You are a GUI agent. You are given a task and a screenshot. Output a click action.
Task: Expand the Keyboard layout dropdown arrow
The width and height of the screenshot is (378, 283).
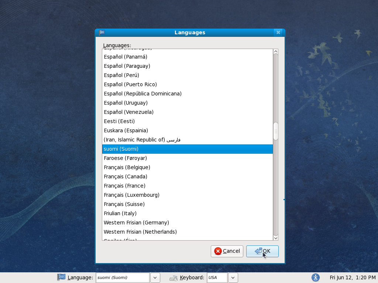[x=233, y=277]
